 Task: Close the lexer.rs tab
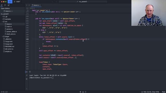[40, 5]
